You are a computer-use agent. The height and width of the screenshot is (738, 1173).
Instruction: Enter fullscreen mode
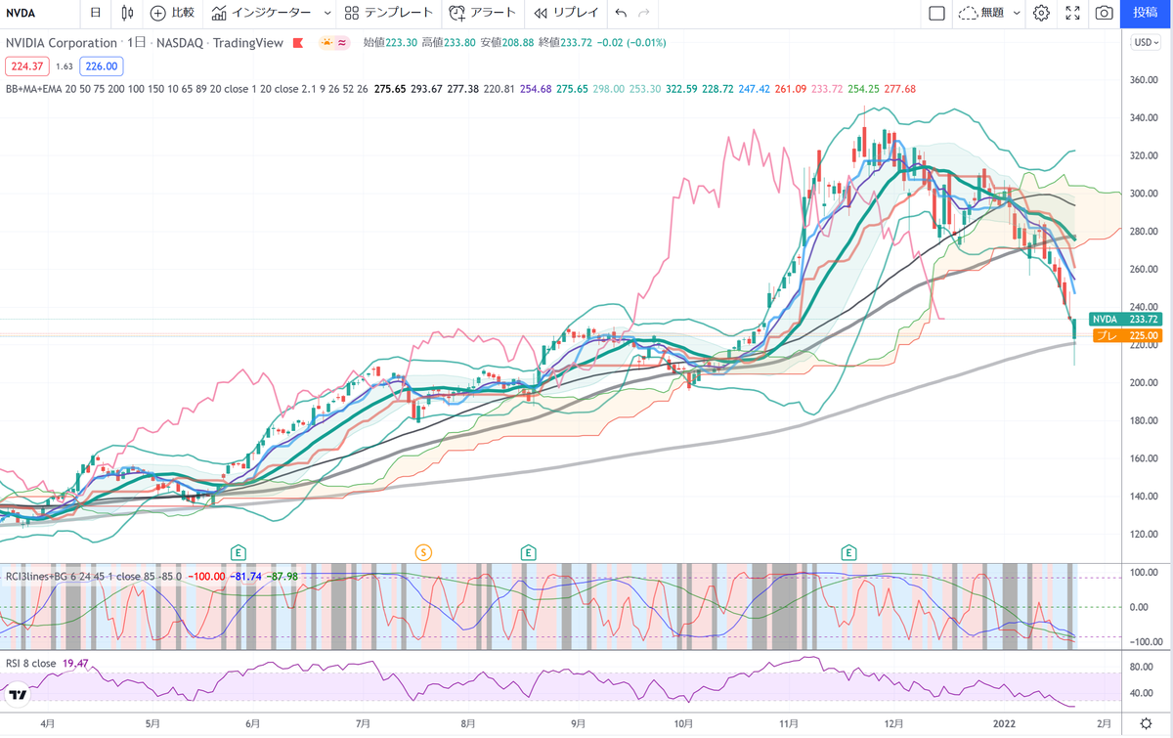(1072, 13)
